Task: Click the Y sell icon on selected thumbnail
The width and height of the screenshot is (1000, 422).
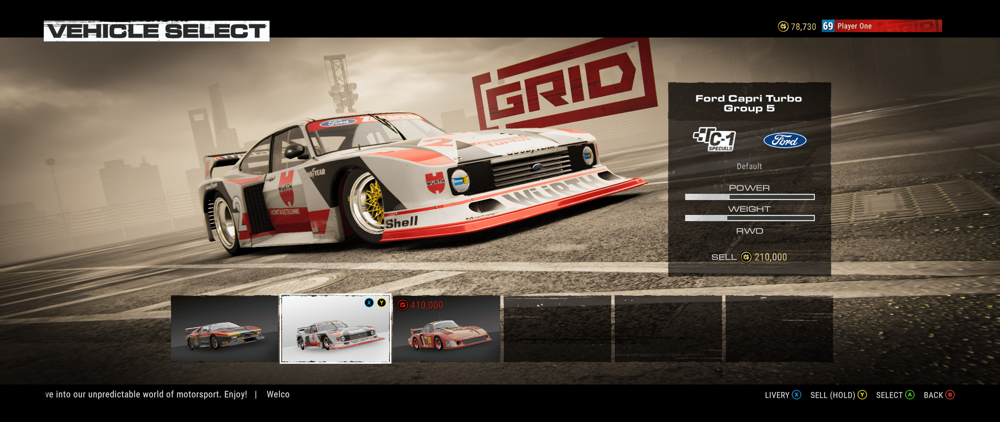Action: tap(382, 303)
